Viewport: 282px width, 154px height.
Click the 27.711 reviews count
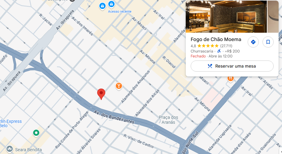click(226, 46)
